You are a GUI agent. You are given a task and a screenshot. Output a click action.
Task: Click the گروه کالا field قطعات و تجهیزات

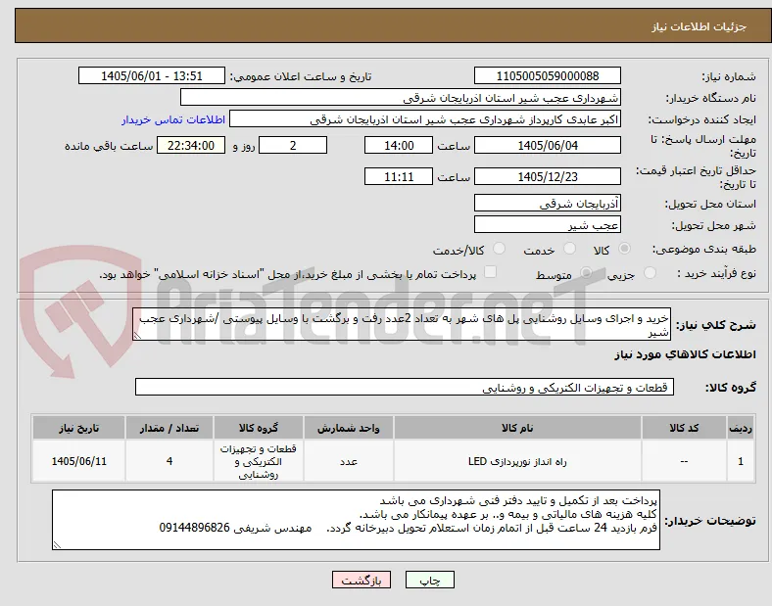click(x=405, y=387)
